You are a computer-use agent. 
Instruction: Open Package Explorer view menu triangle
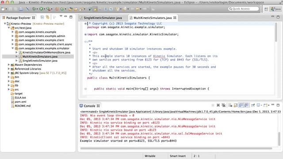coord(61,16)
